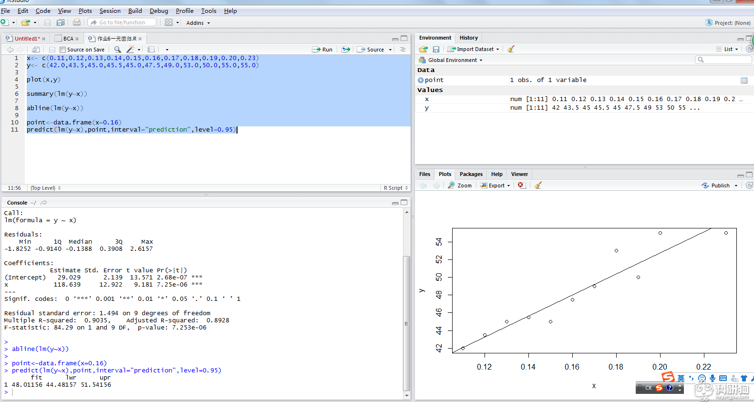Re-run previous code region icon

(346, 50)
